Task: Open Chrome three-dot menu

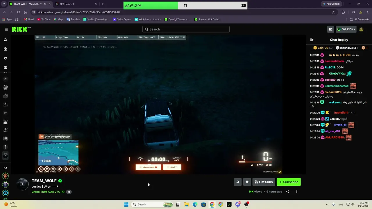Action: coord(367,12)
